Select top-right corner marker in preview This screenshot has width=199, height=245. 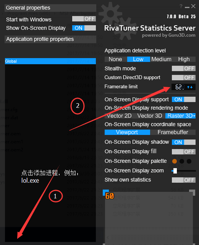pos(192,192)
